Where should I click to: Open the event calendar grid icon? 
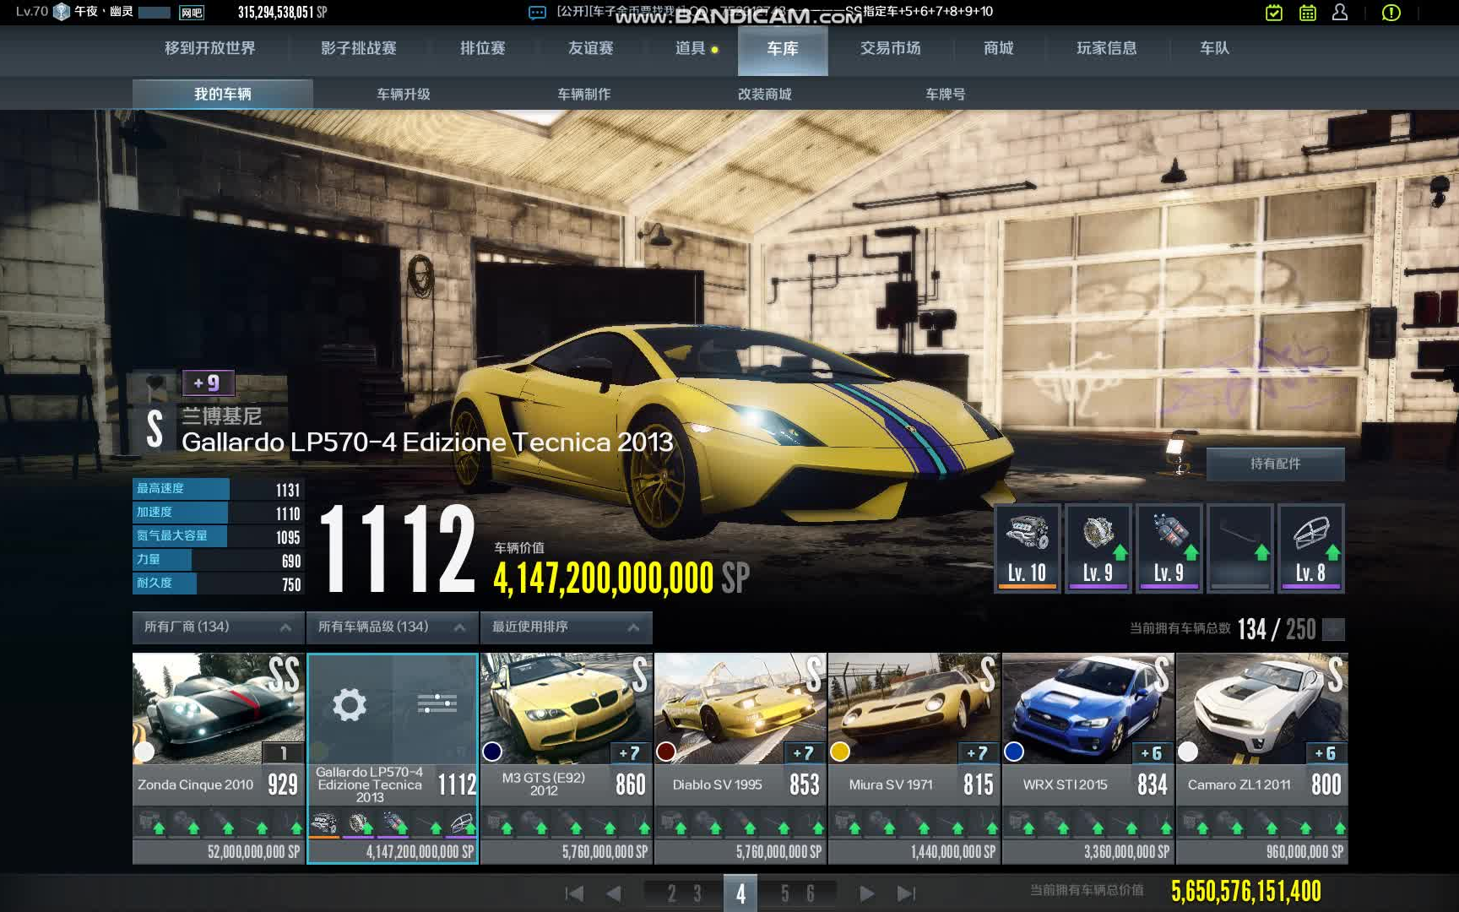(1307, 13)
